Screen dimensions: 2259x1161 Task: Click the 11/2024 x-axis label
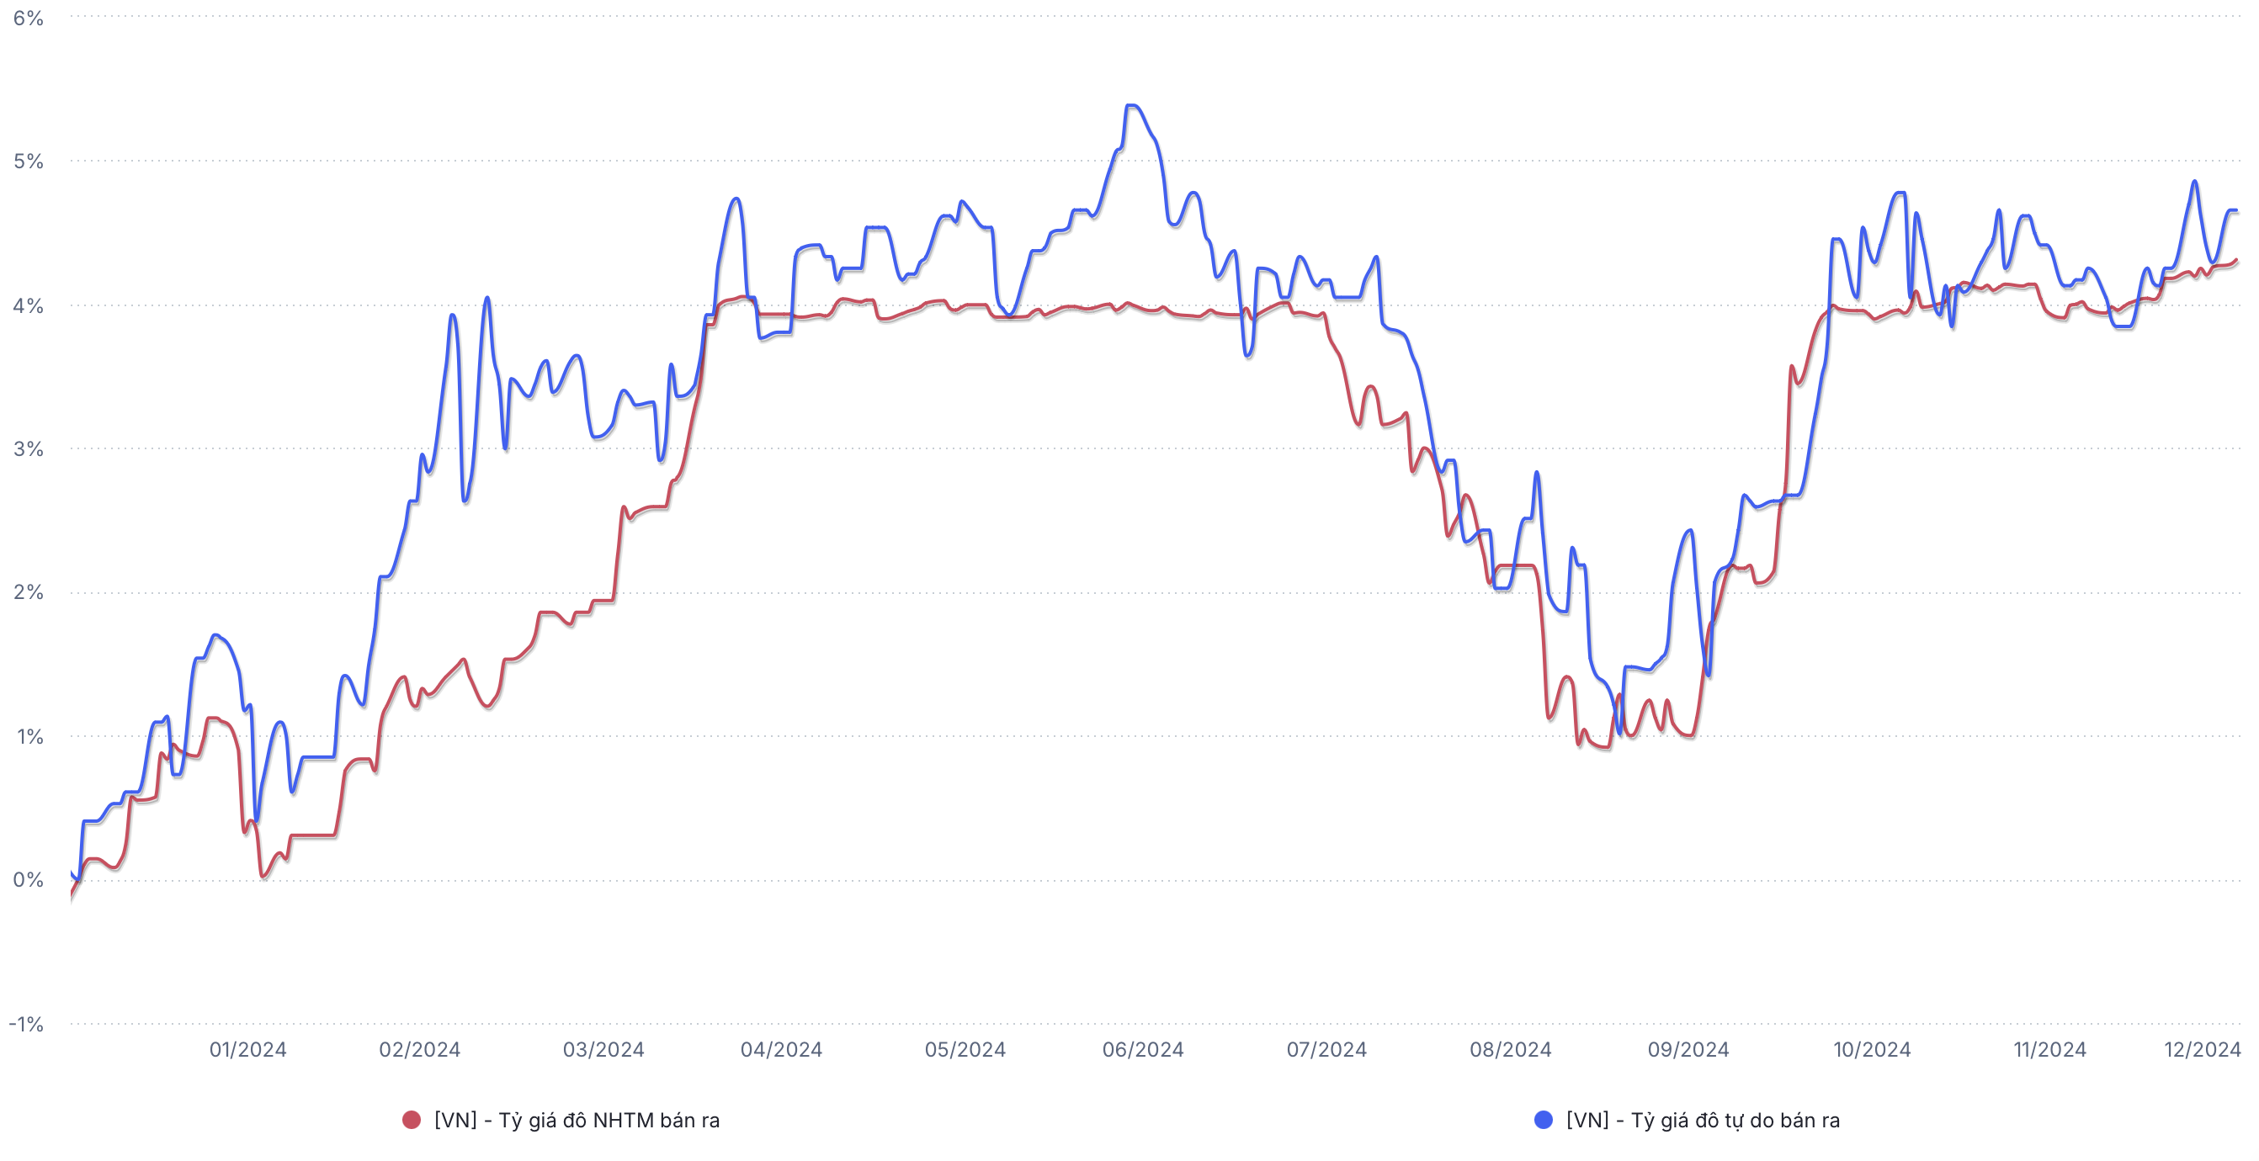pos(2049,1050)
